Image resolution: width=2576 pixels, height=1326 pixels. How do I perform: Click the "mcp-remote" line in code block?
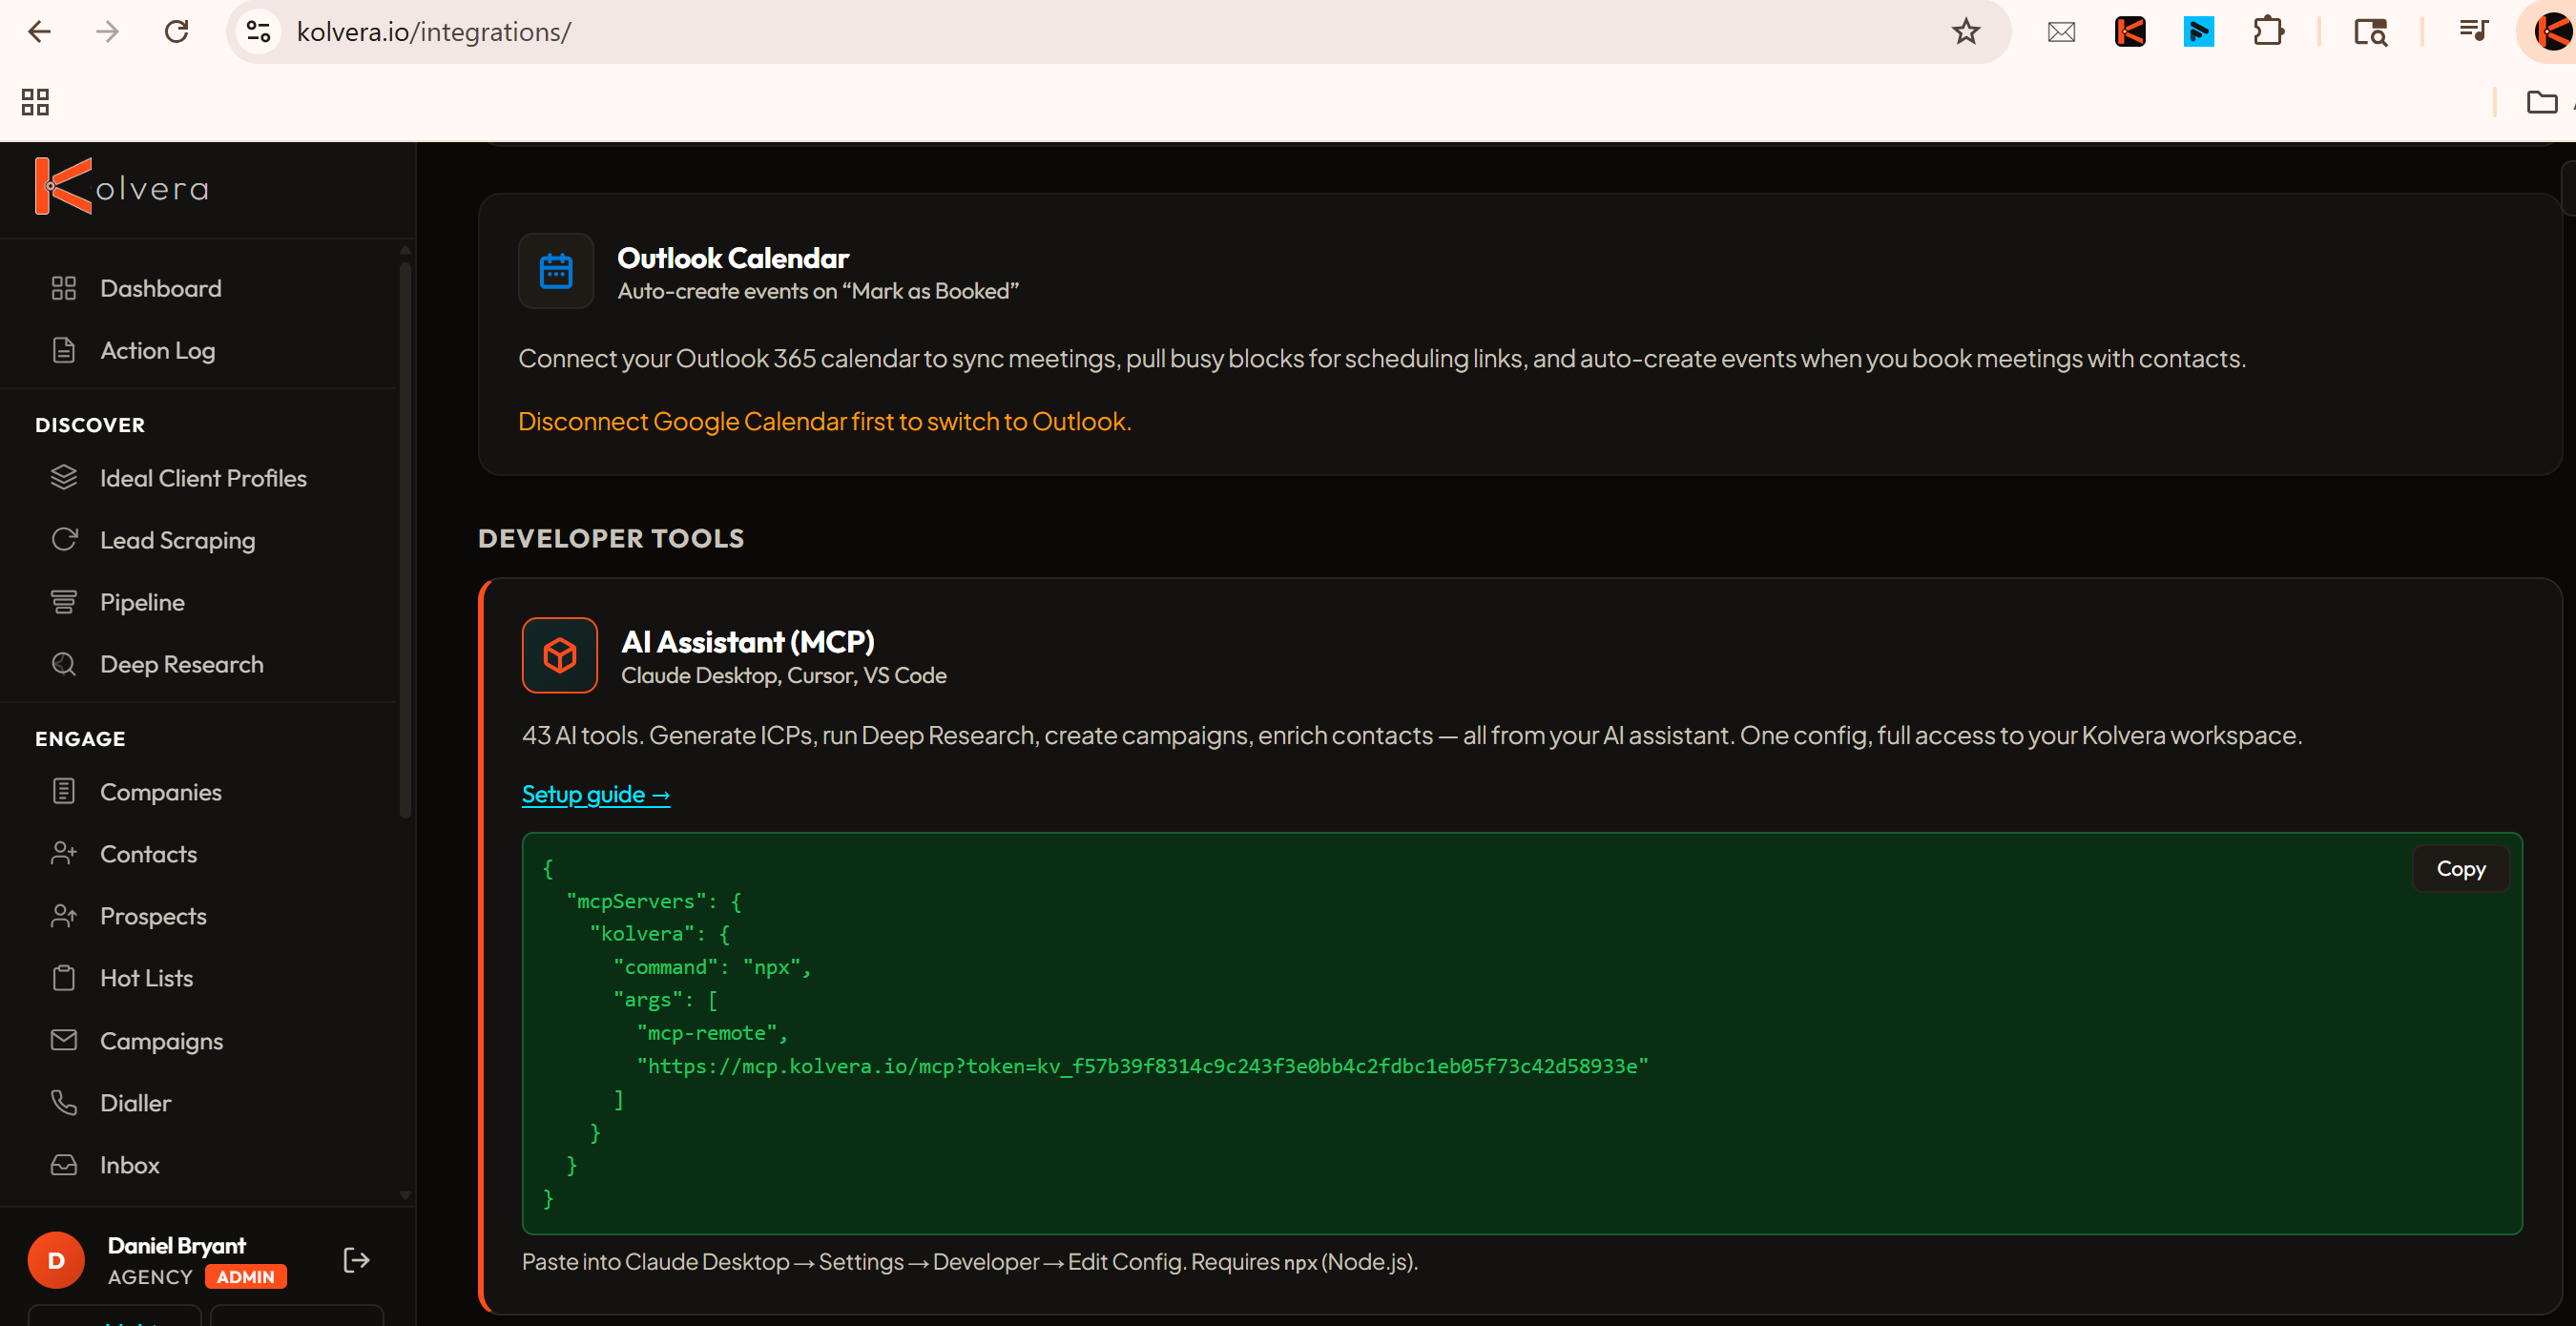[712, 1033]
